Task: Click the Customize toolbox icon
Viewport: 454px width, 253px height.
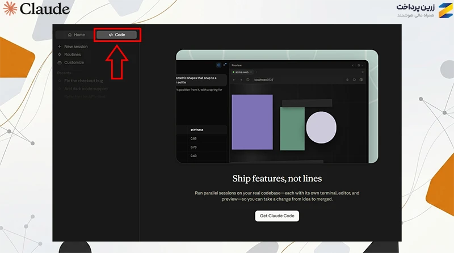Action: 60,62
